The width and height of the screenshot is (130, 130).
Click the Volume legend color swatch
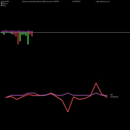pos(2,3)
